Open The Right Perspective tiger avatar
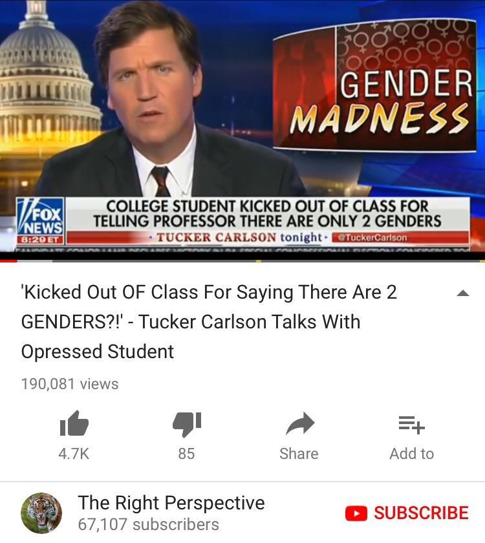485x543 pixels. [41, 513]
